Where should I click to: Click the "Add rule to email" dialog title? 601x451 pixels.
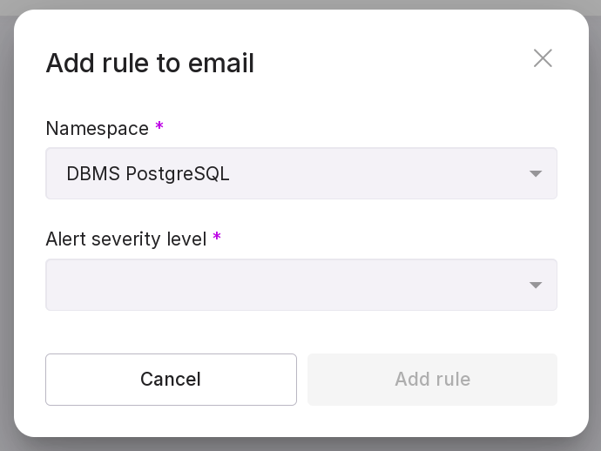click(x=150, y=63)
